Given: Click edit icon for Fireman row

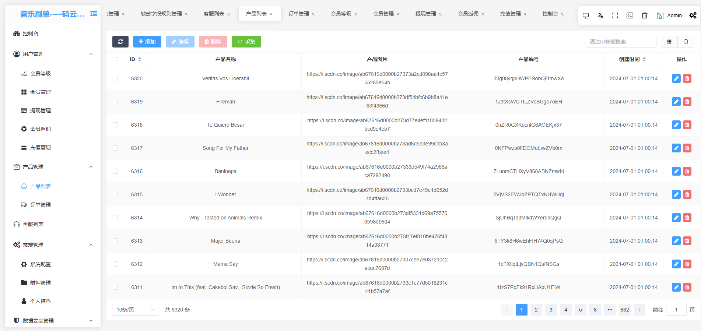Looking at the screenshot, I should point(676,102).
